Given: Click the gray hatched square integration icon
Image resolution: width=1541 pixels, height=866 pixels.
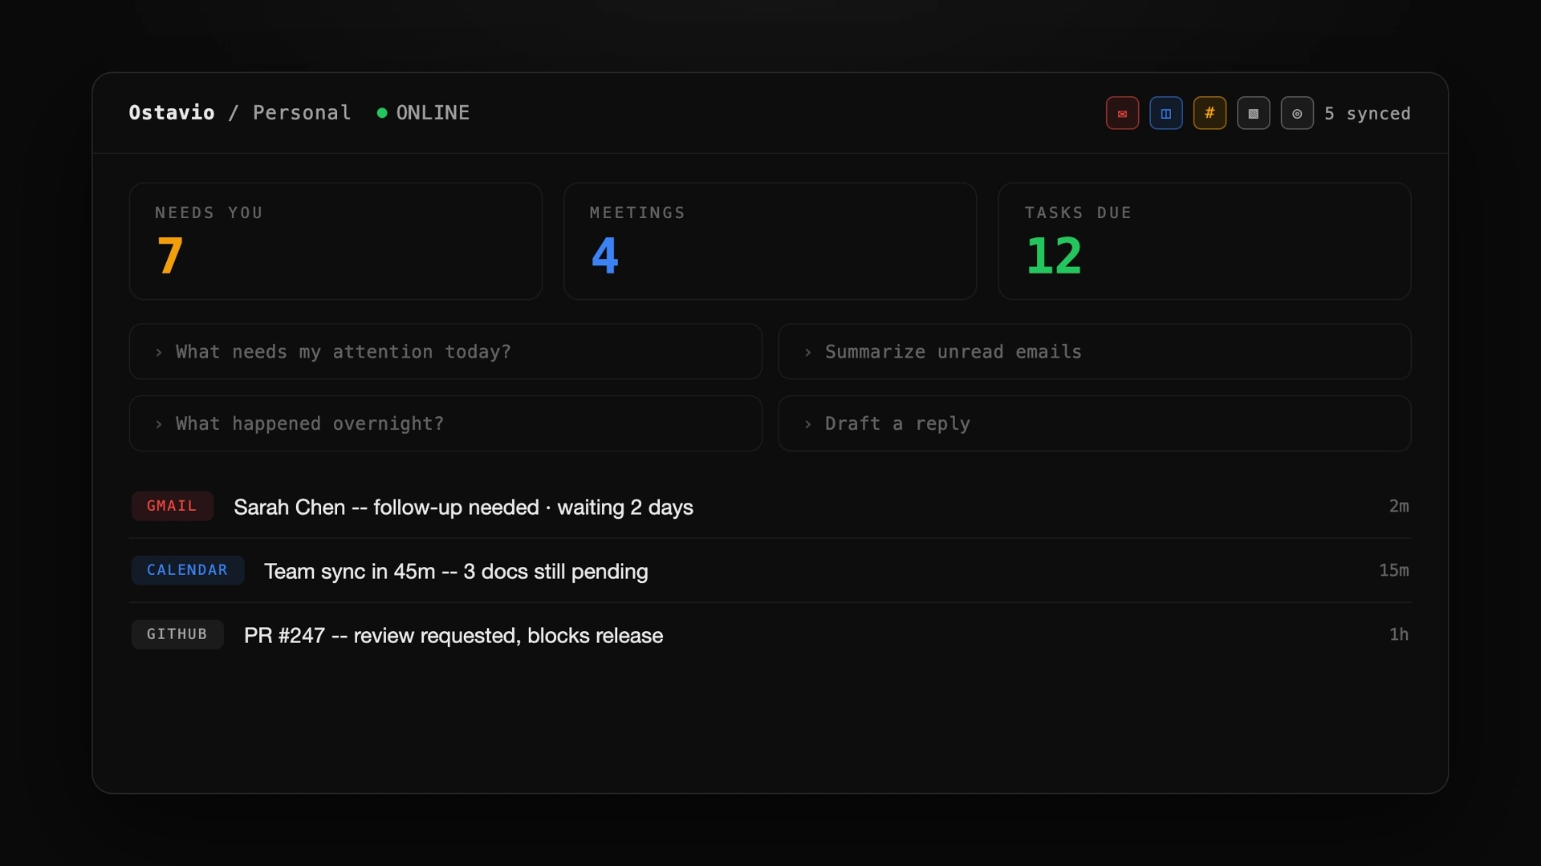Looking at the screenshot, I should [x=1254, y=113].
